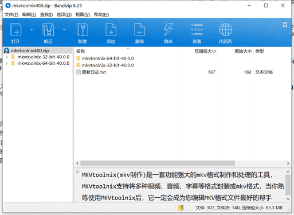Click the folder icon of mkvtoolnix-64-bit-40.0.0 in file list
Image resolution: width=294 pixels, height=215 pixels.
[78, 58]
